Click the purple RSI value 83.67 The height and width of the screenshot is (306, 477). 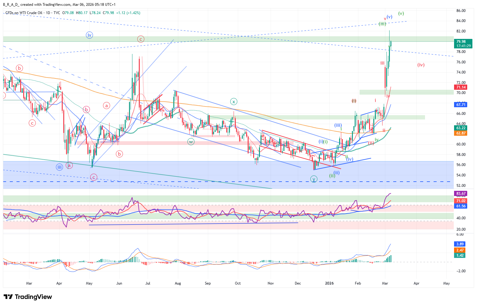[461, 194]
